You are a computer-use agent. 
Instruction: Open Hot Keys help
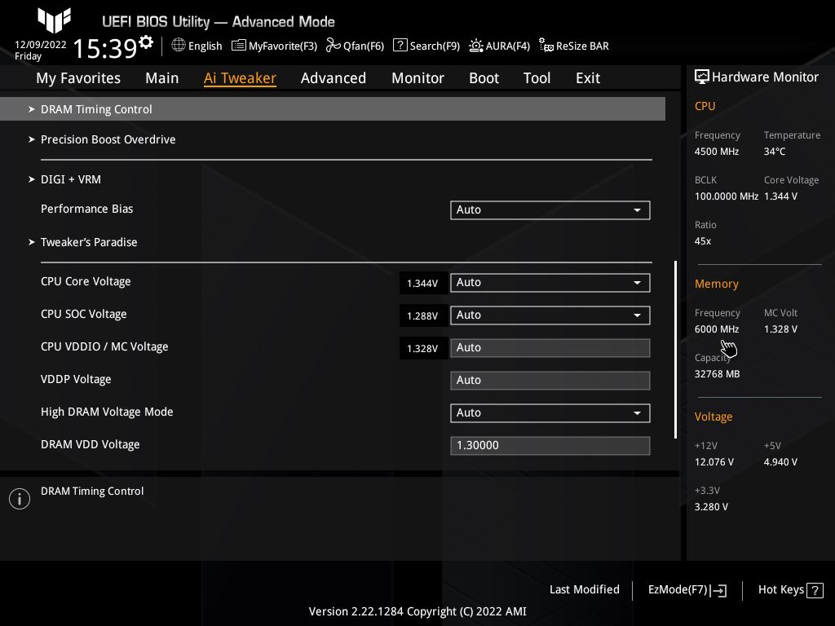(790, 590)
